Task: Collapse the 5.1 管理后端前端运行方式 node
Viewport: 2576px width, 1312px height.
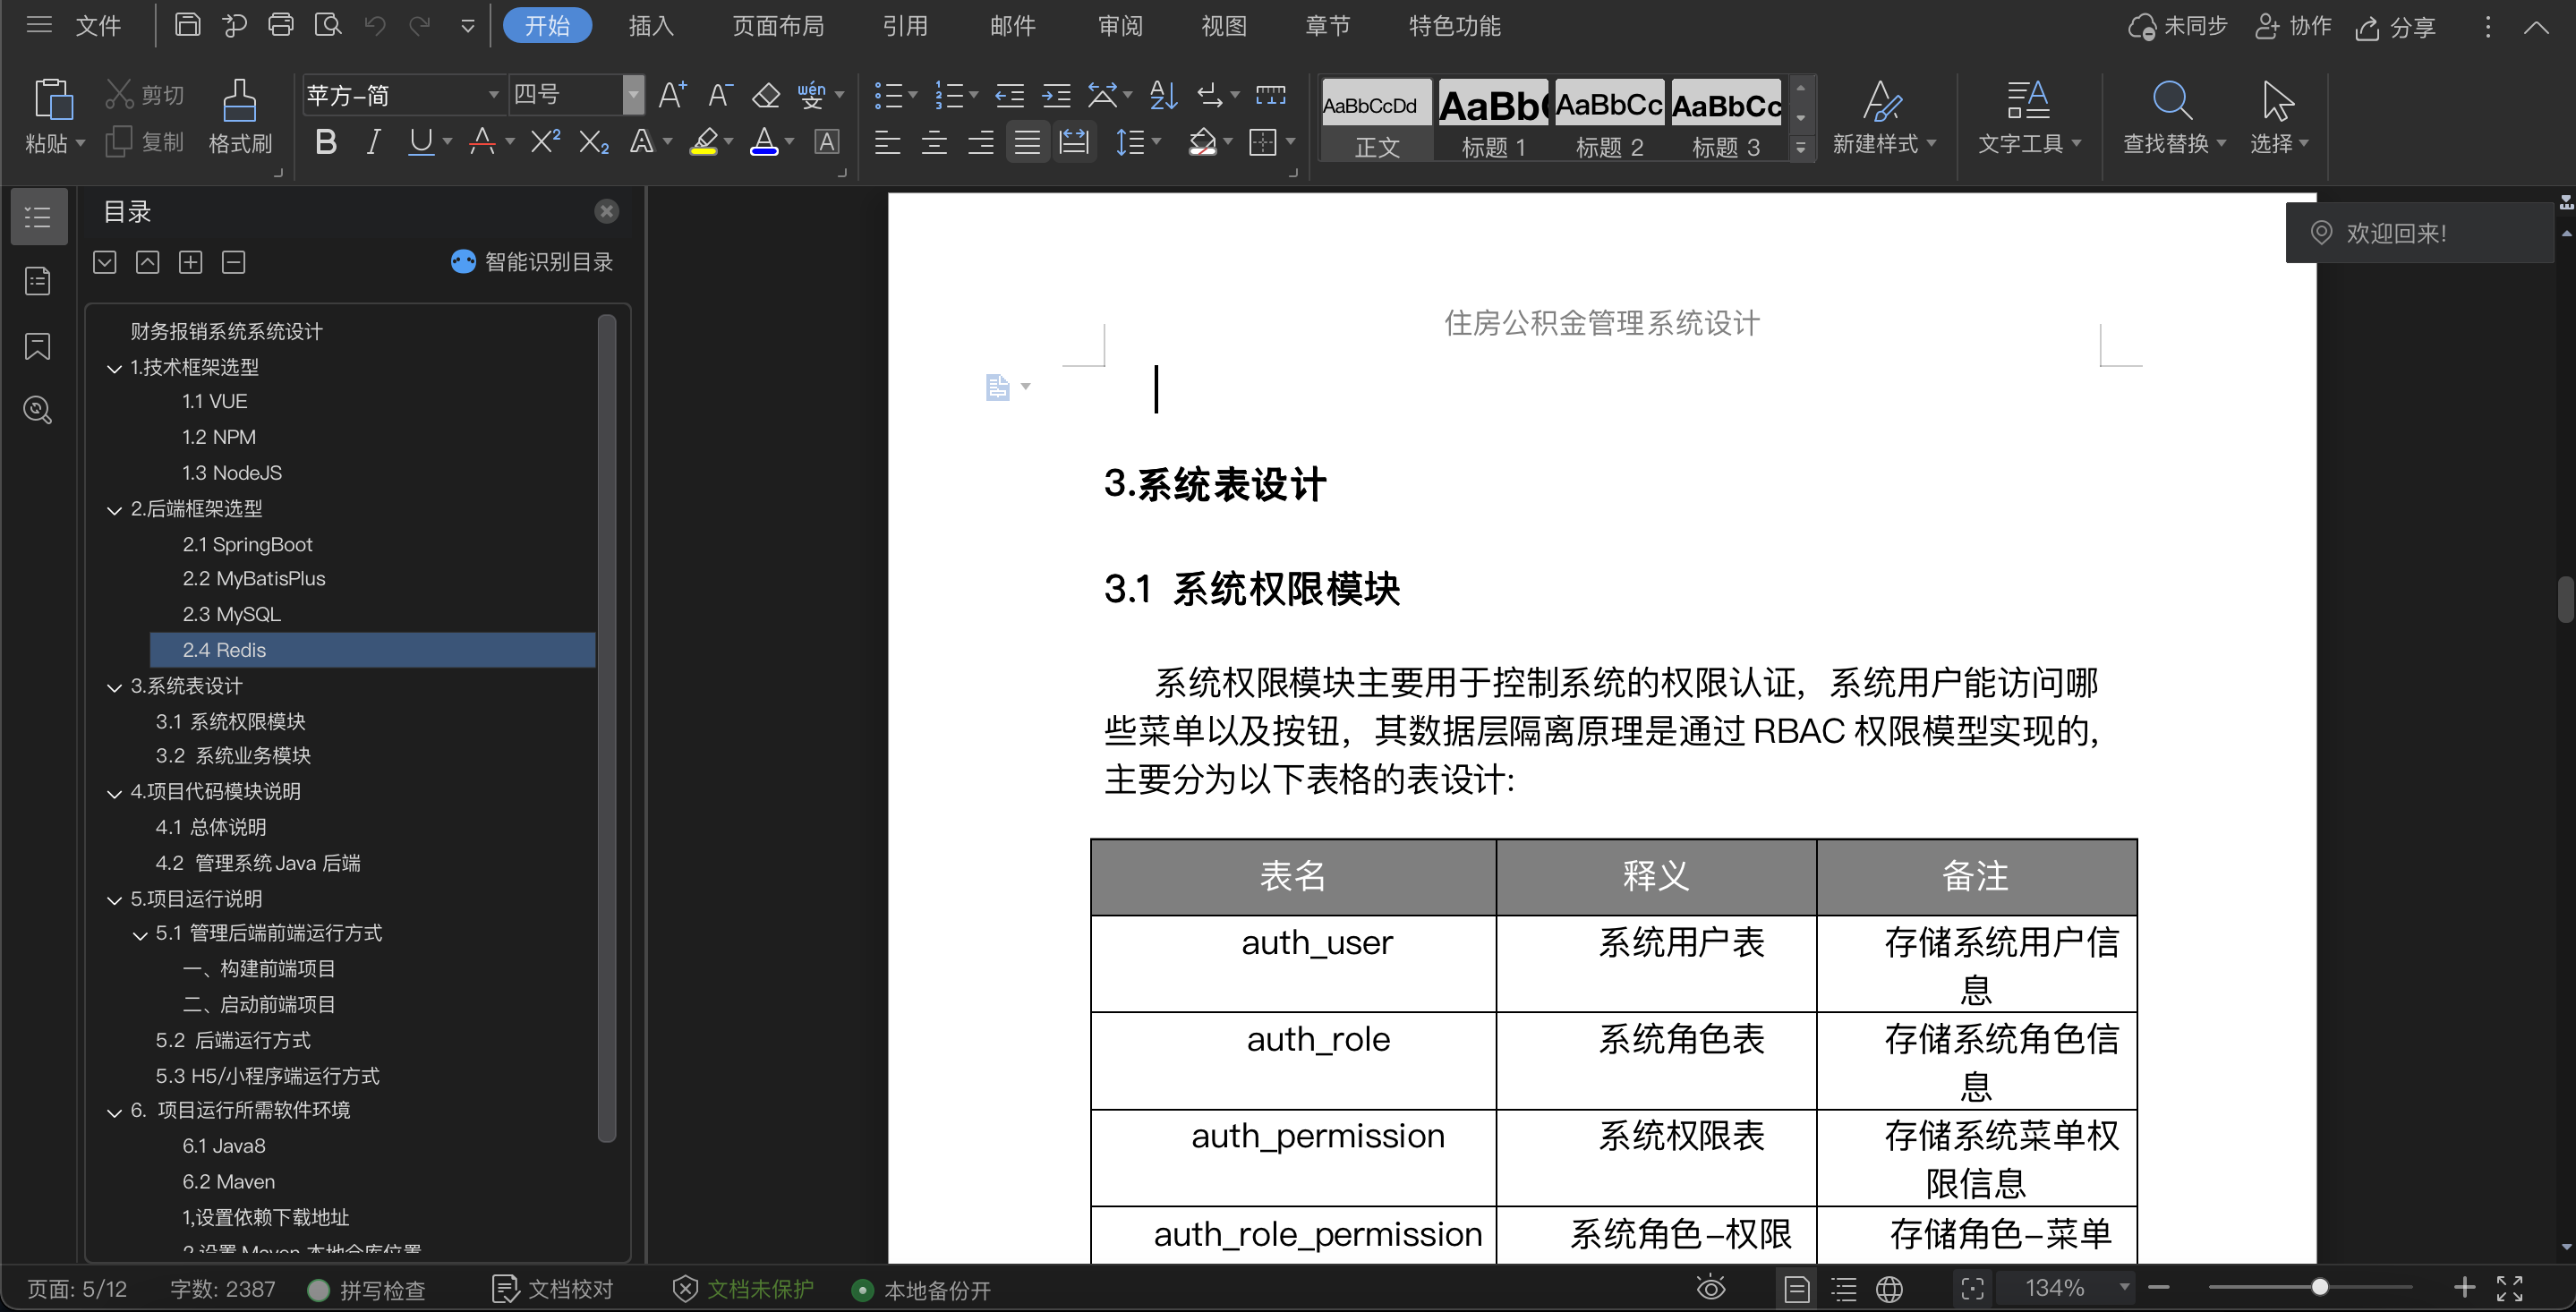Action: point(139,934)
